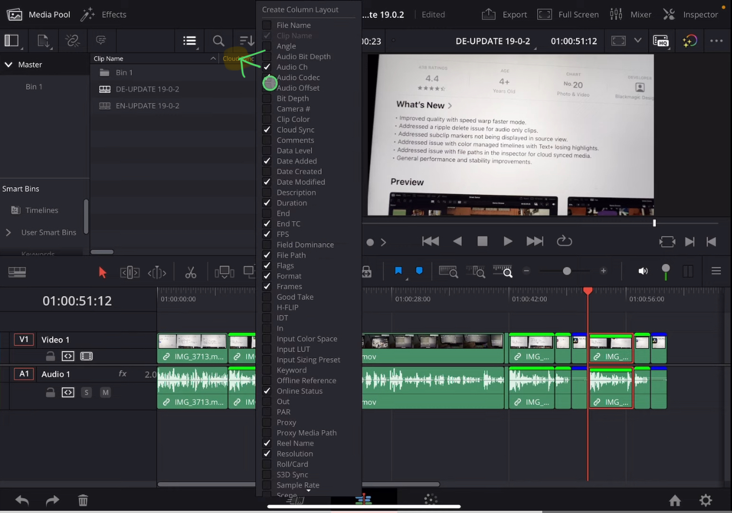Viewport: 732px width, 513px height.
Task: Undo the last action
Action: (22, 500)
